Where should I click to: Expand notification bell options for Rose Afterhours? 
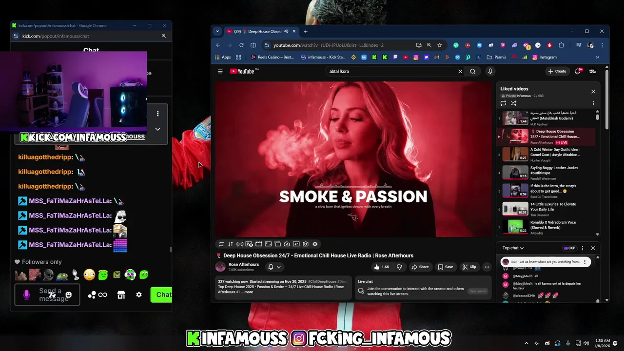pos(274,267)
